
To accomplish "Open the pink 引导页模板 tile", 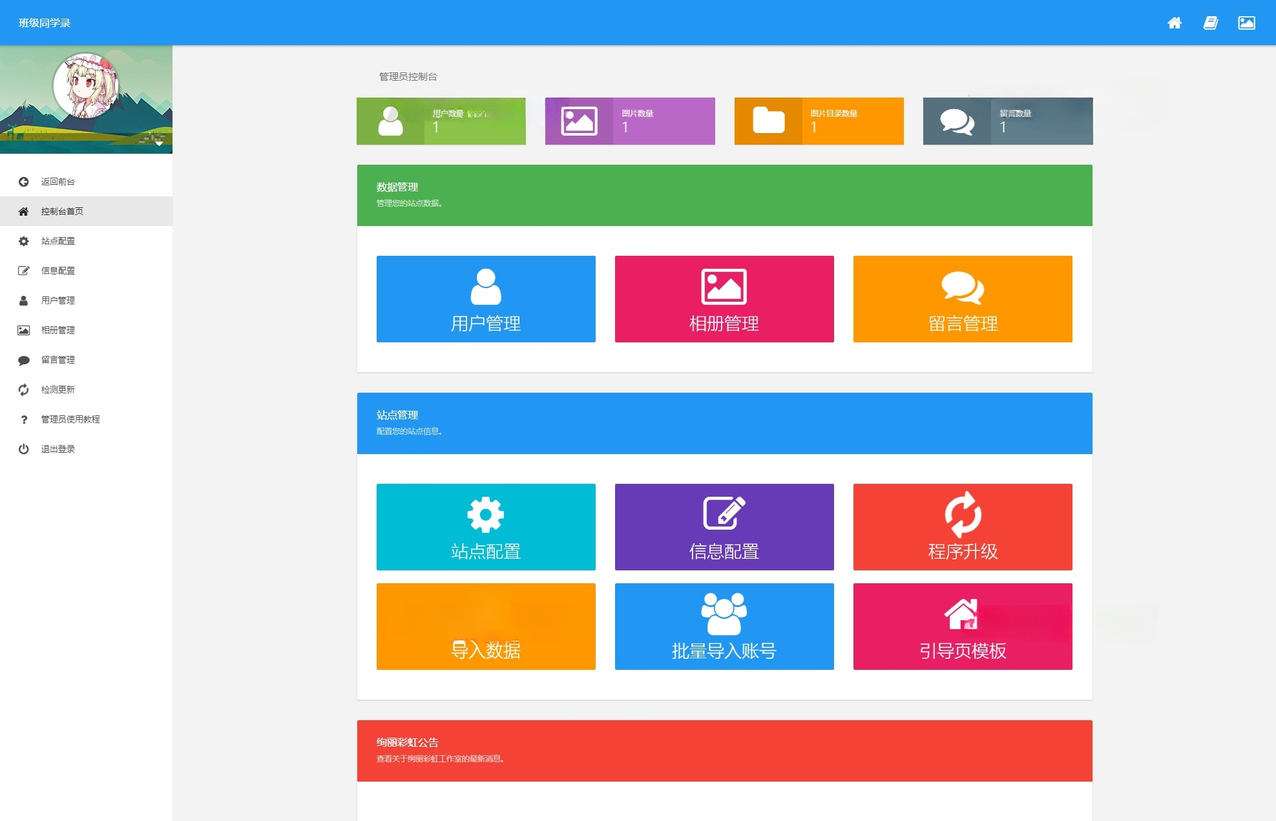I will [963, 627].
